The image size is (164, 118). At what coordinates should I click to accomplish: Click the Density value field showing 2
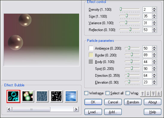(148, 10)
